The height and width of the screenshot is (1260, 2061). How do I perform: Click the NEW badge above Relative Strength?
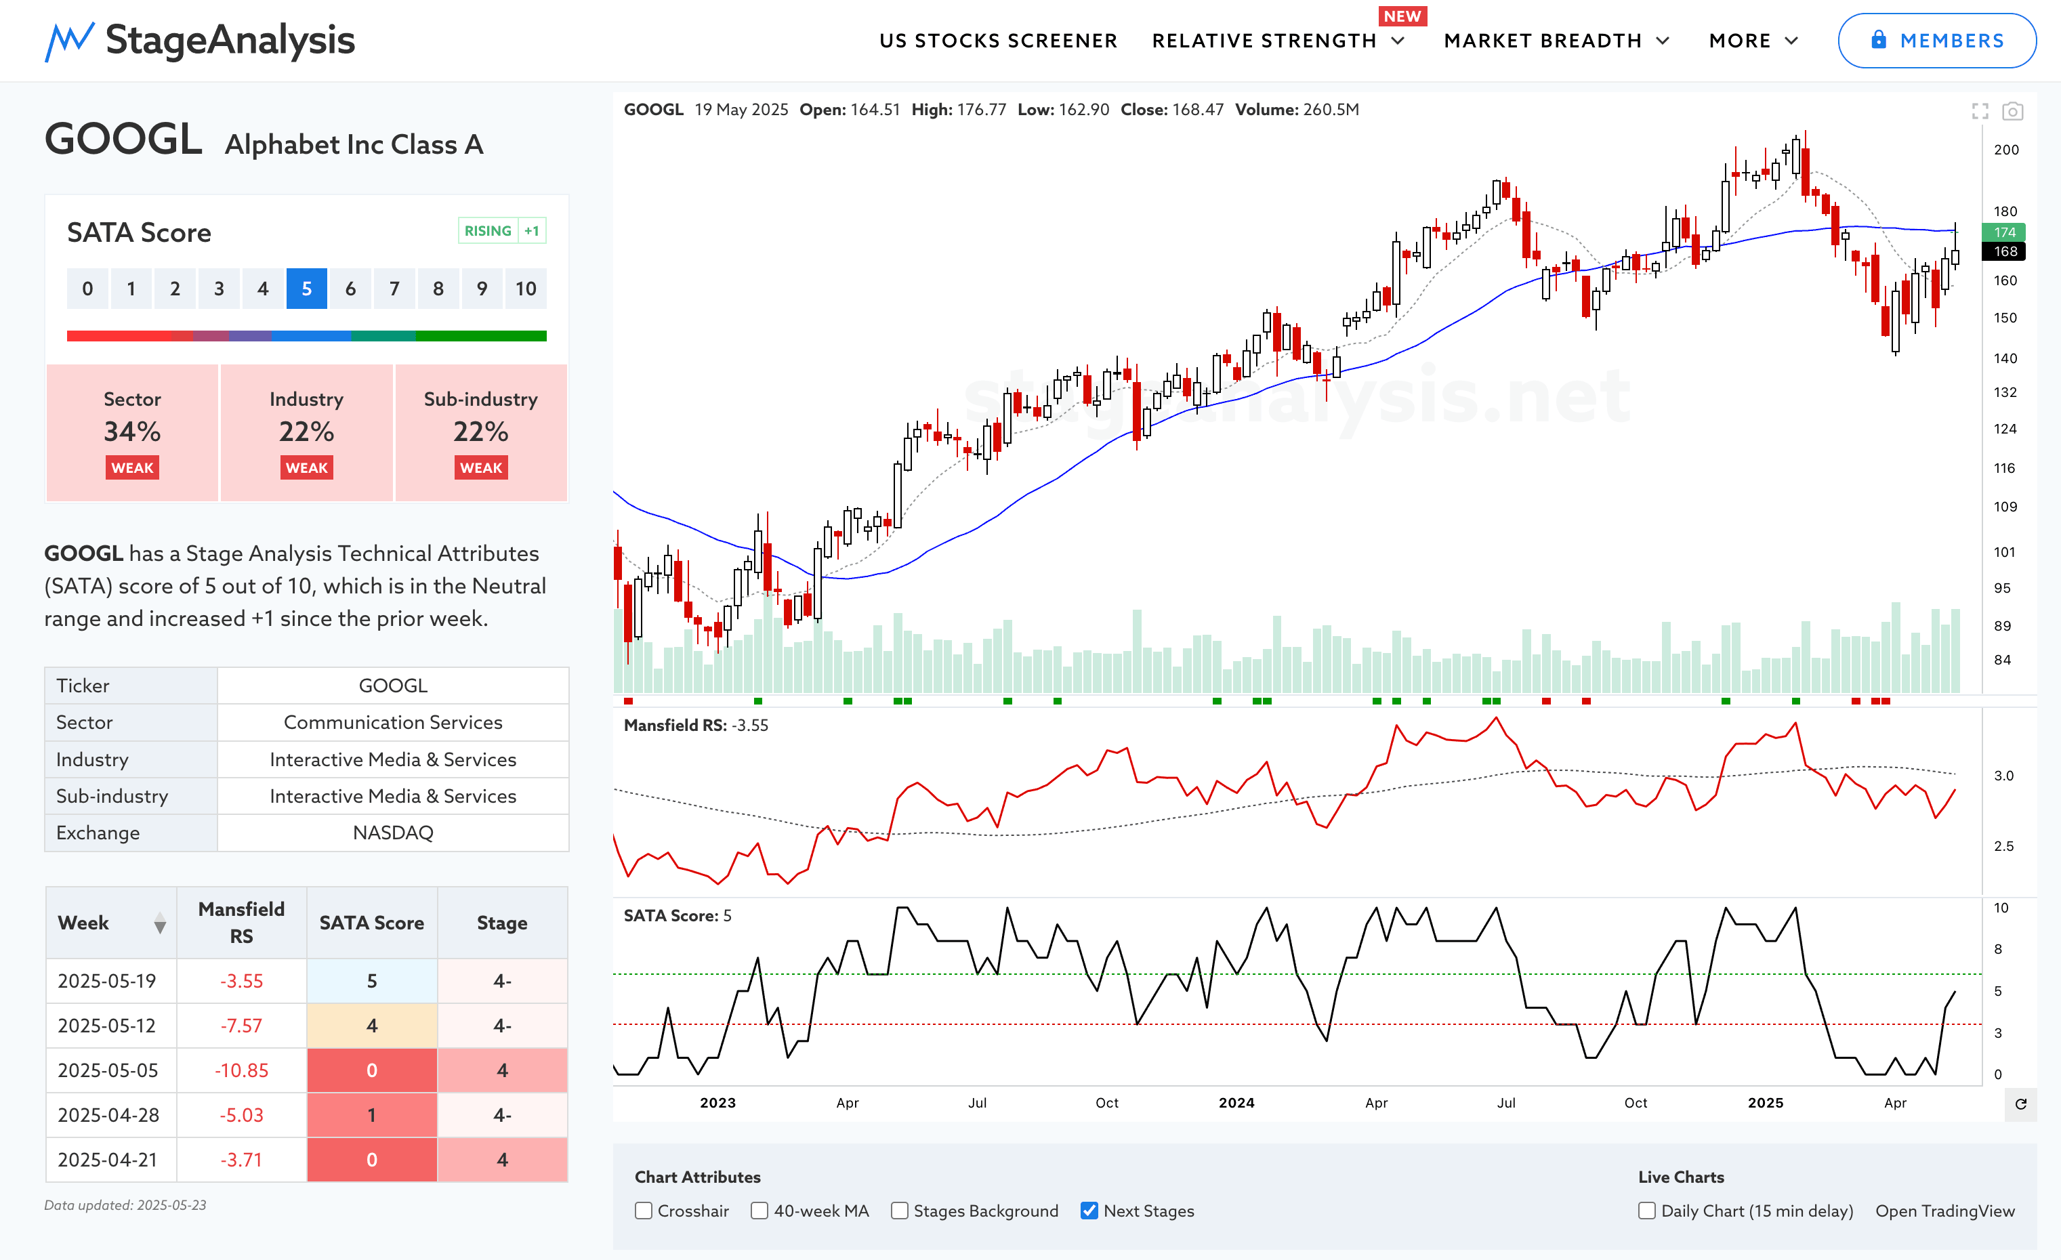tap(1402, 16)
